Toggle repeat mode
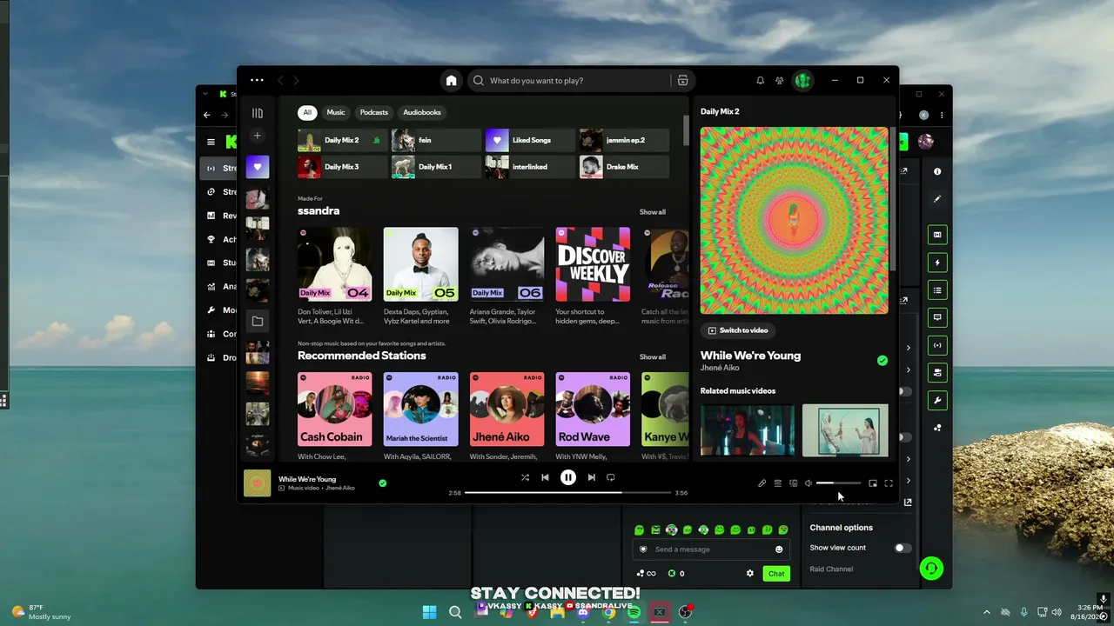The image size is (1114, 626). tap(611, 477)
